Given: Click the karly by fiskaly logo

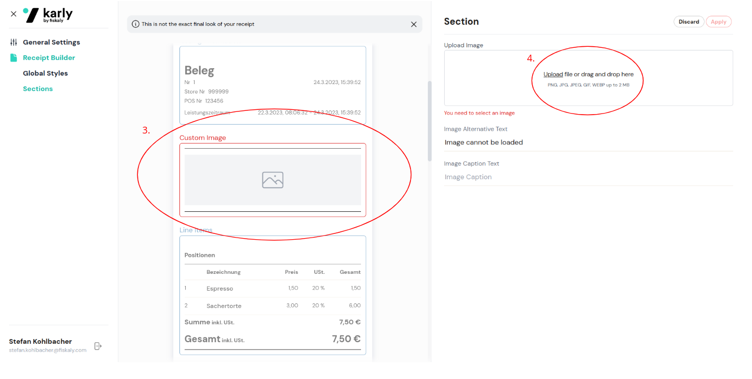Looking at the screenshot, I should (x=47, y=14).
